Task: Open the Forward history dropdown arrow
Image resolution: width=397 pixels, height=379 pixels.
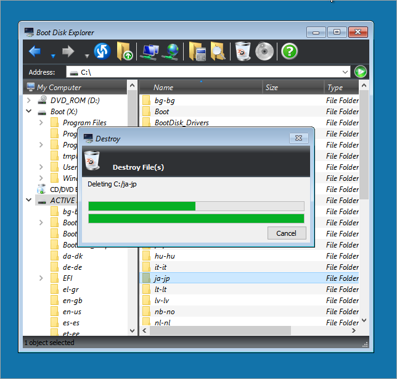Action: click(x=87, y=56)
